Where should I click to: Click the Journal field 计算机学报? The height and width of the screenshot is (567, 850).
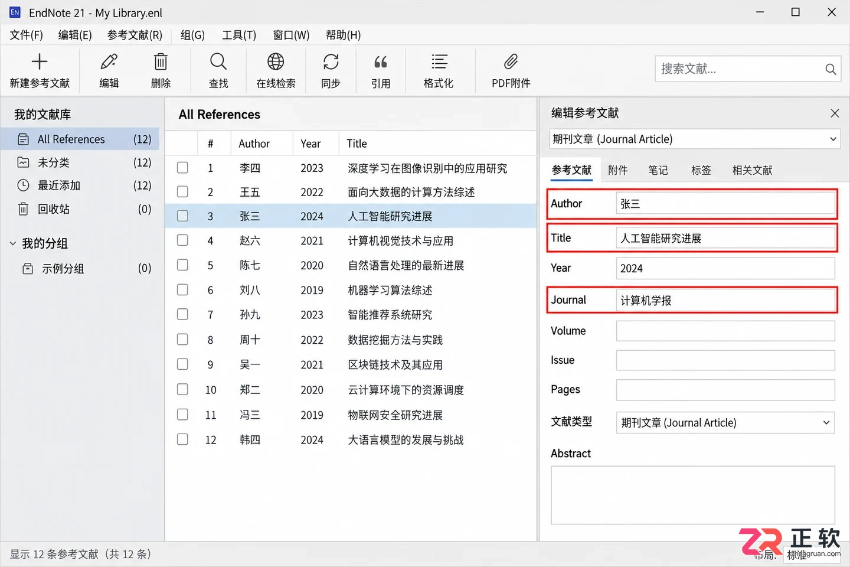[x=725, y=300]
